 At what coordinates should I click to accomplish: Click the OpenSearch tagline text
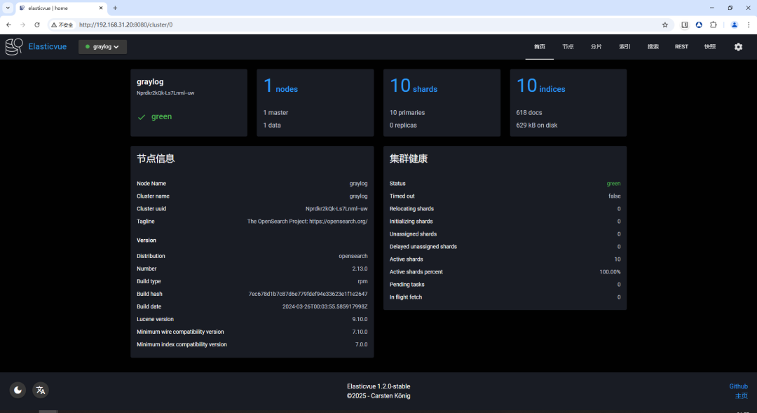307,222
